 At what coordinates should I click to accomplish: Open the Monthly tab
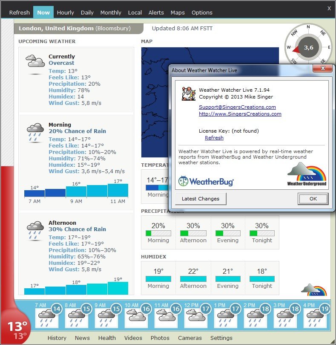tap(111, 12)
